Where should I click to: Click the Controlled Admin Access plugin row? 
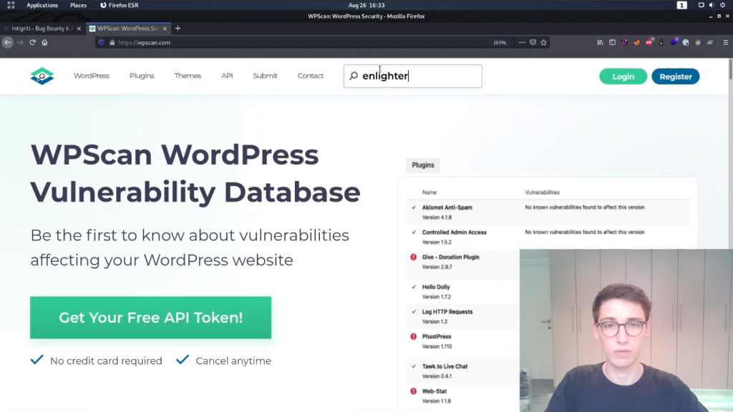(x=548, y=237)
